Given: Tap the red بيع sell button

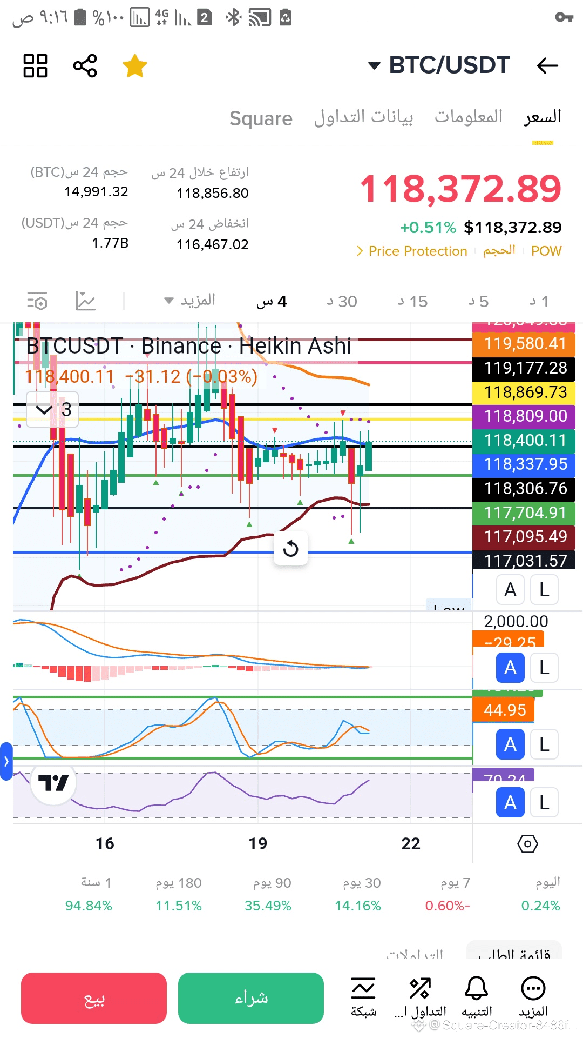Looking at the screenshot, I should (x=94, y=998).
